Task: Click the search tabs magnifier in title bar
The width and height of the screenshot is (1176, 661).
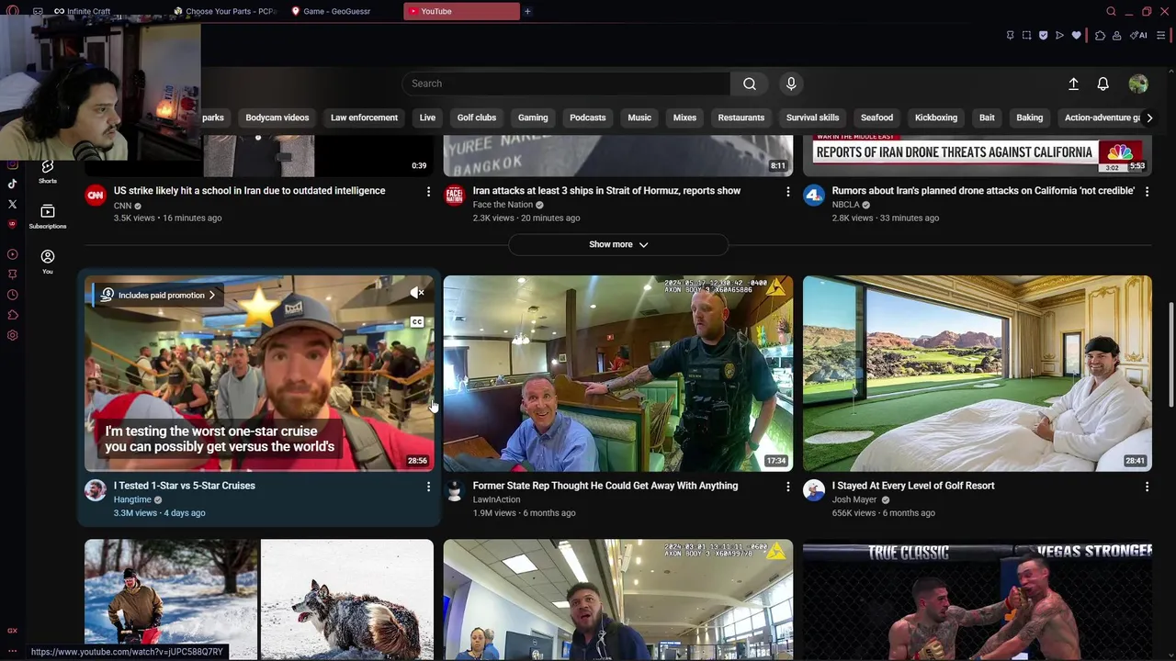Action: 1111,11
